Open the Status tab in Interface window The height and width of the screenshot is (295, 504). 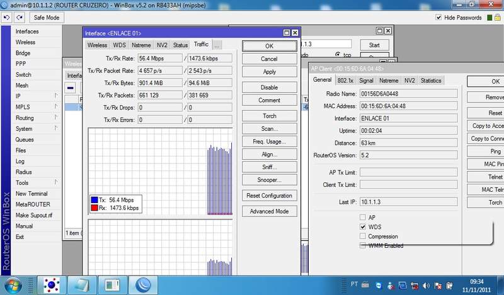[x=180, y=45]
